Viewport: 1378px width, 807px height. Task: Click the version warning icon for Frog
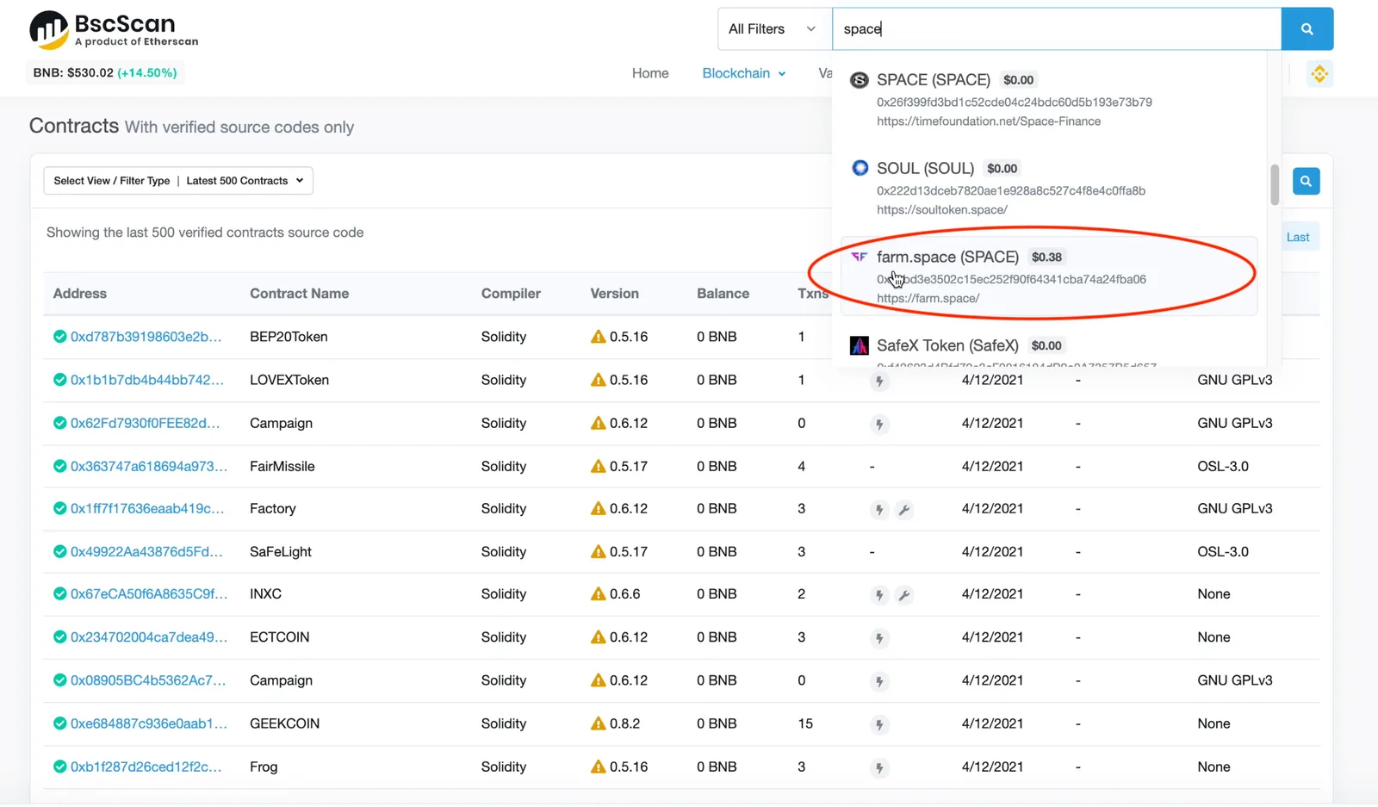pos(598,767)
